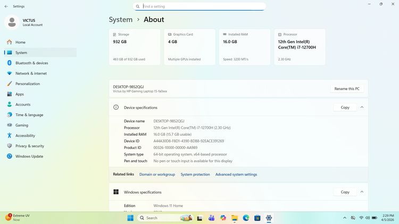Launch Microsoft Edge from taskbar

tap(246, 218)
